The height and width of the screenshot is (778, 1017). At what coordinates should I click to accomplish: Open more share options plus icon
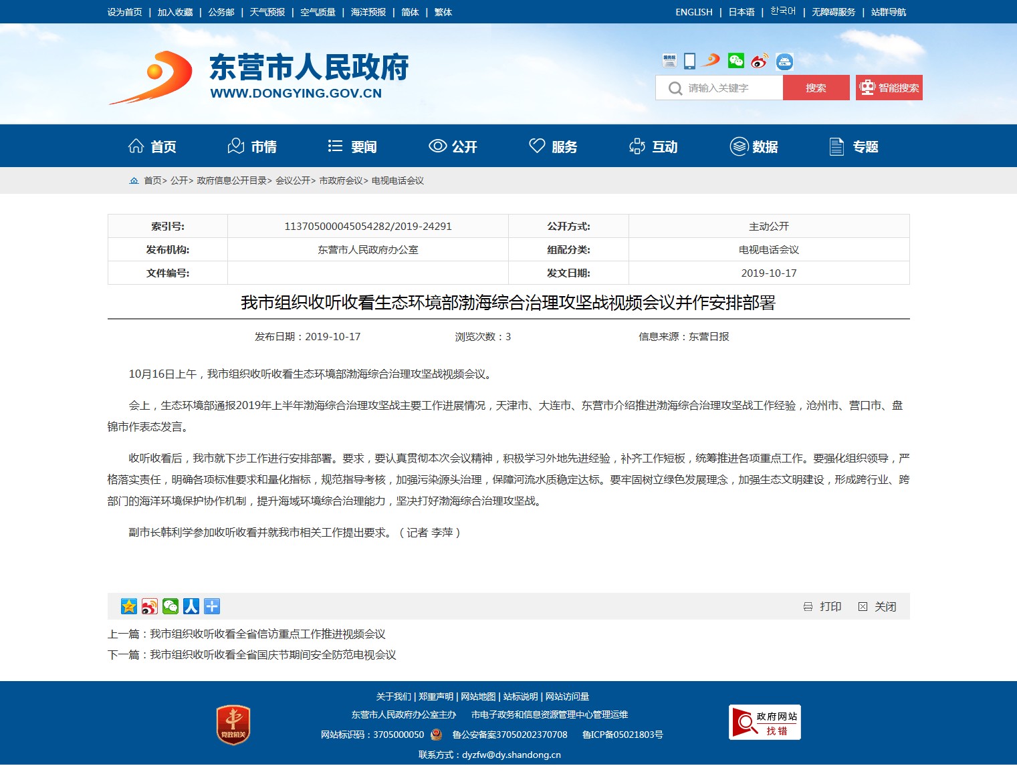point(212,606)
